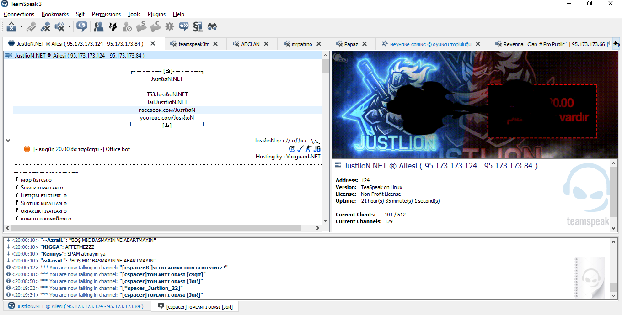Click the away-status briefcase toolbar icon

point(11,26)
